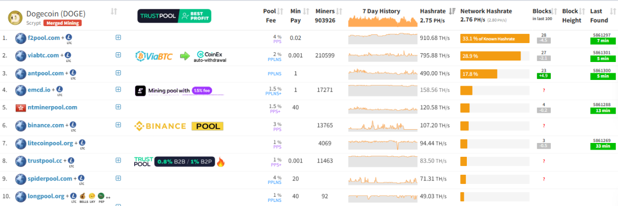The width and height of the screenshot is (618, 206).
Task: Sort the table by Pool Fee
Action: 280,11
